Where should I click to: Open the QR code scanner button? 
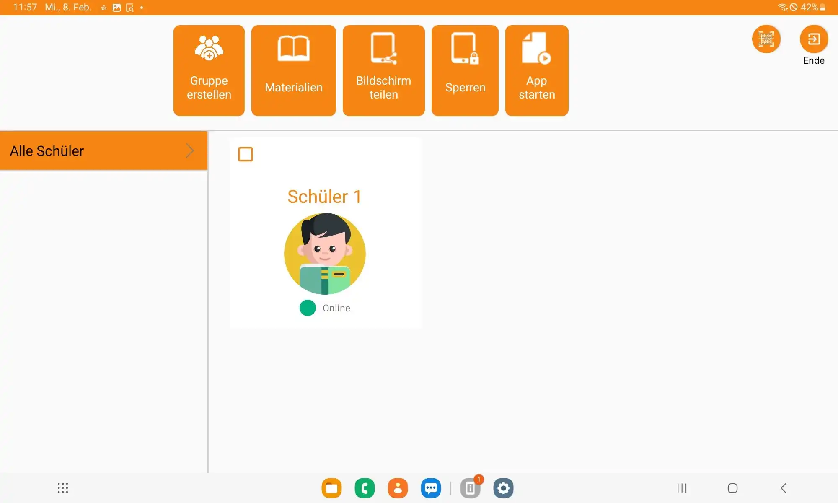click(766, 39)
